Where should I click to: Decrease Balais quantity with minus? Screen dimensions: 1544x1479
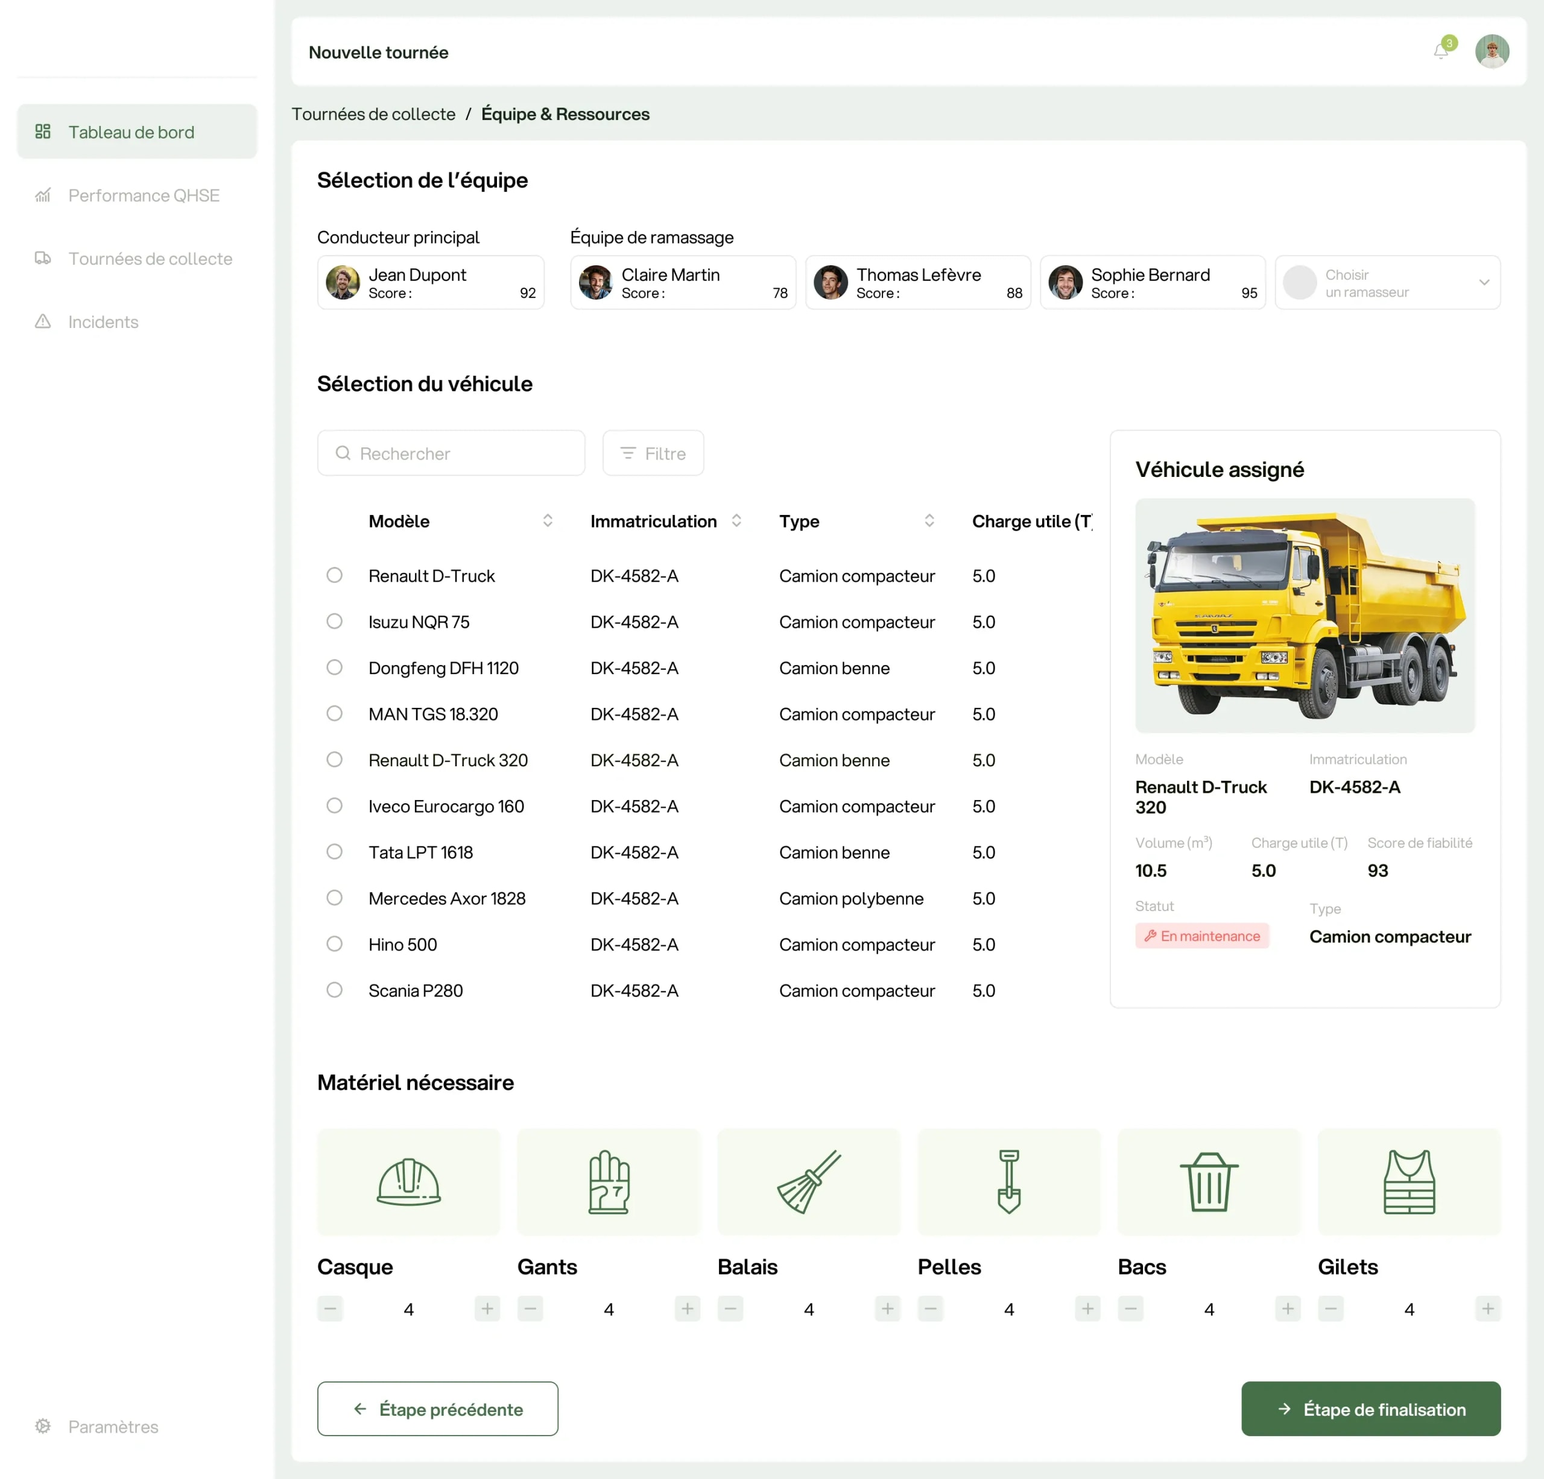coord(730,1308)
